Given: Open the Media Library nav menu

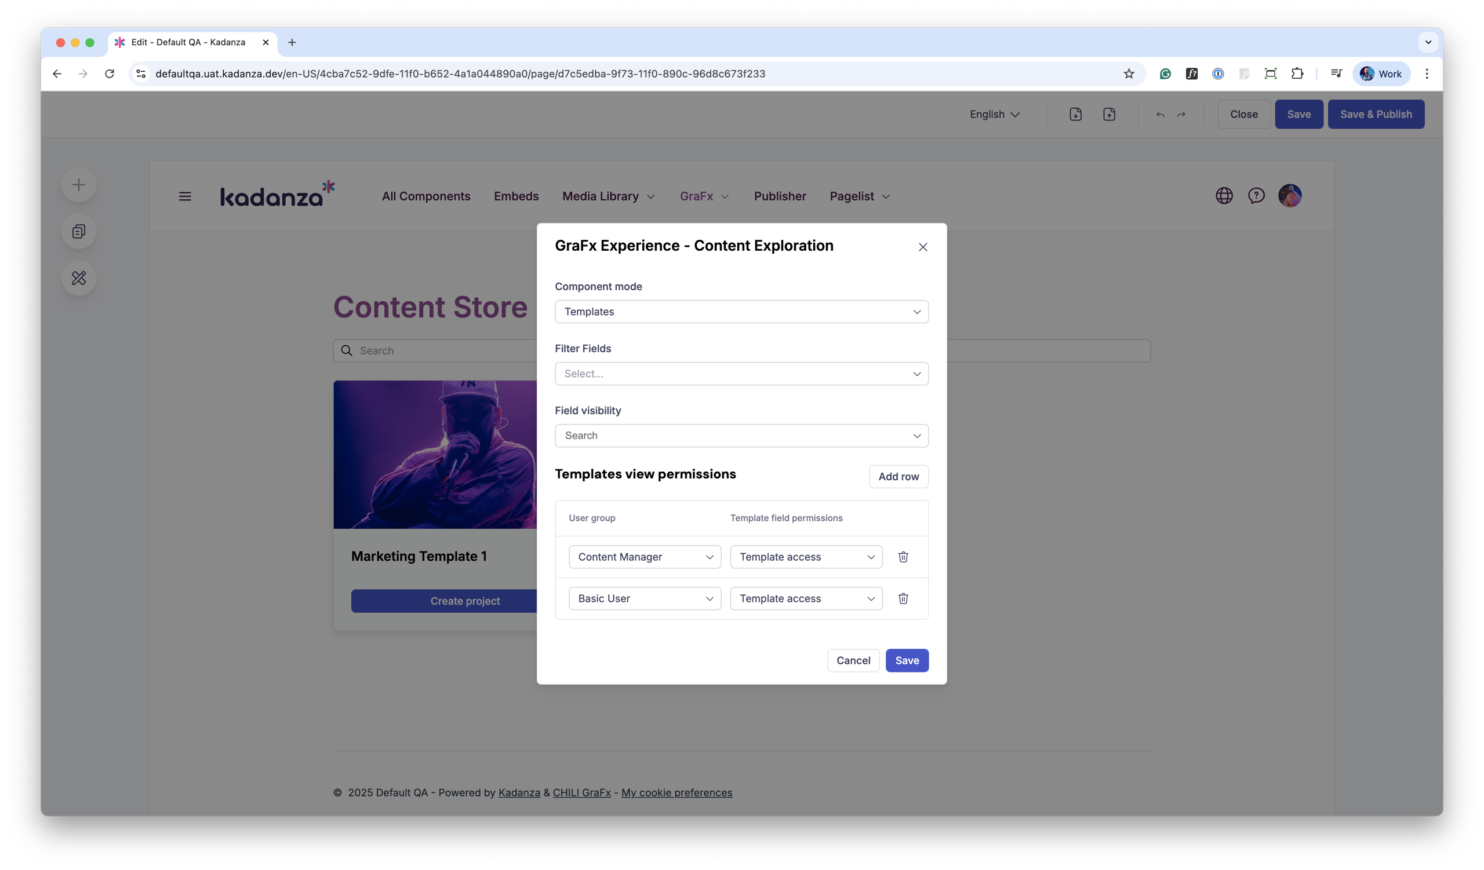Looking at the screenshot, I should [608, 196].
